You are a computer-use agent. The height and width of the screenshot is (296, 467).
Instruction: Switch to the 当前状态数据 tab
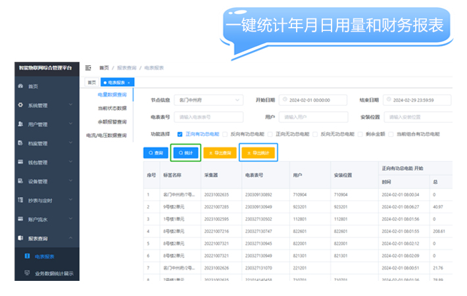coord(112,108)
